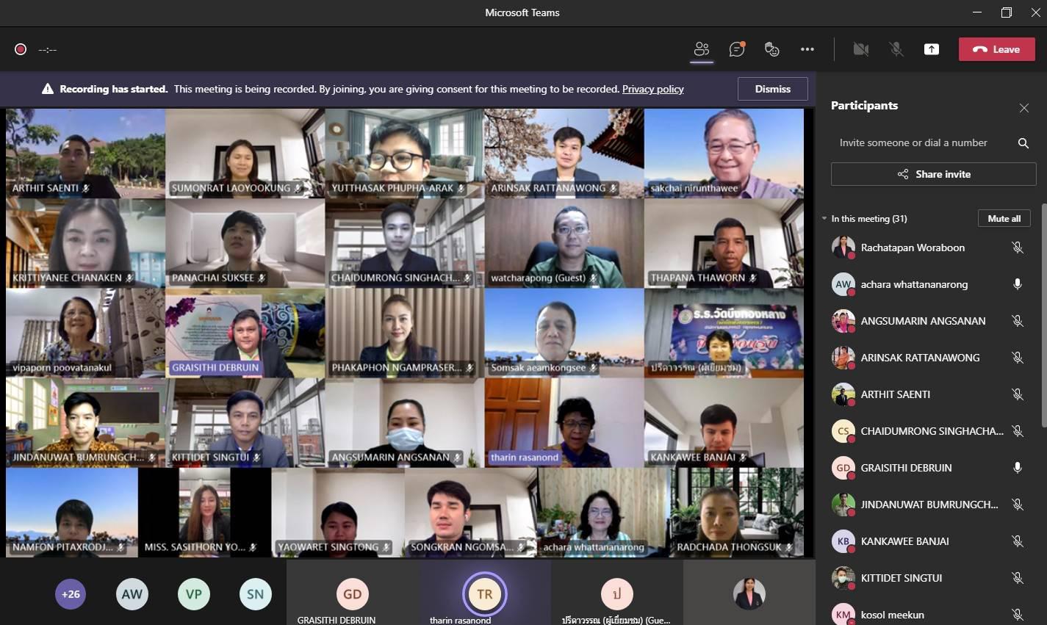
Task: Toggle microphone for achara whattananarong
Action: pyautogui.click(x=1017, y=284)
